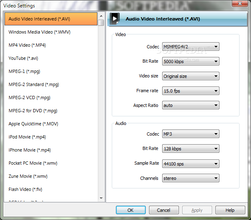
Task: Expand the Sample Rate dropdown 44100 sps
Action: [191, 163]
